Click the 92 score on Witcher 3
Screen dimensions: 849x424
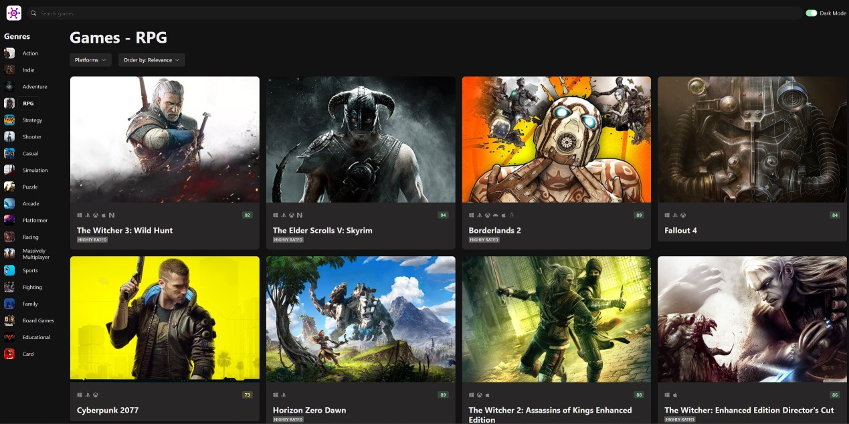point(248,215)
